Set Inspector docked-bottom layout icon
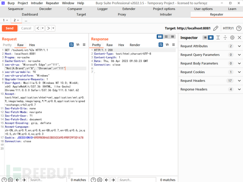This screenshot has width=243, height=182. click(205, 38)
